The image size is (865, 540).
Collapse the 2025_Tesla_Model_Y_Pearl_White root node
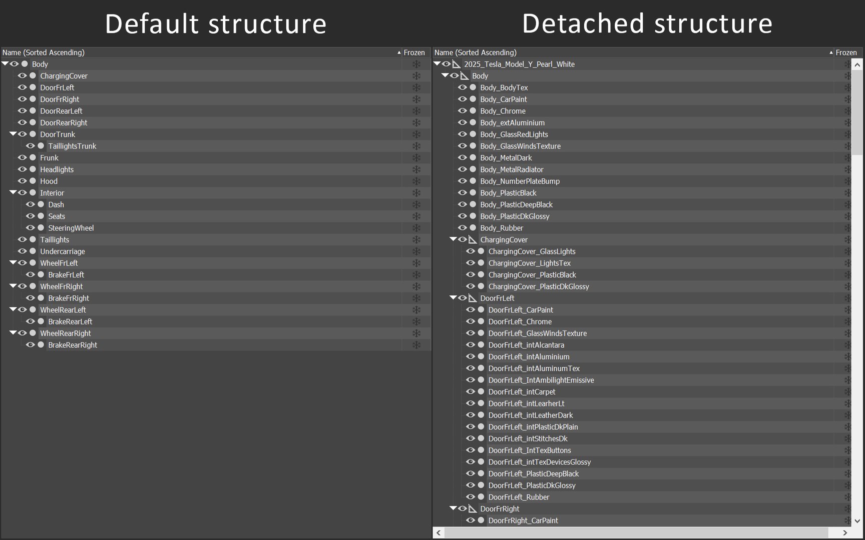tap(437, 63)
